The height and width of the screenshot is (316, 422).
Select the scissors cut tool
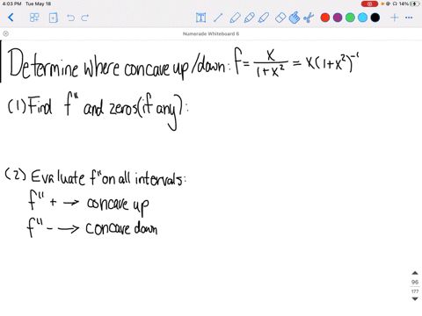309,18
